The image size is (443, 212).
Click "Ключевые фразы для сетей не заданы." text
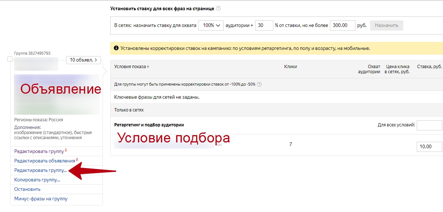pyautogui.click(x=157, y=97)
